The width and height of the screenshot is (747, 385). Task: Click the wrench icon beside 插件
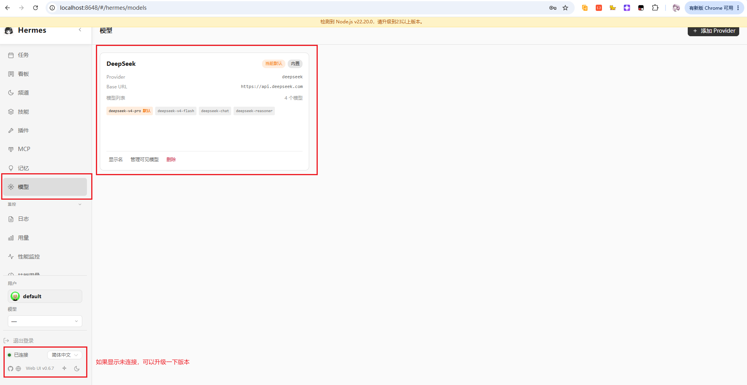click(x=11, y=130)
